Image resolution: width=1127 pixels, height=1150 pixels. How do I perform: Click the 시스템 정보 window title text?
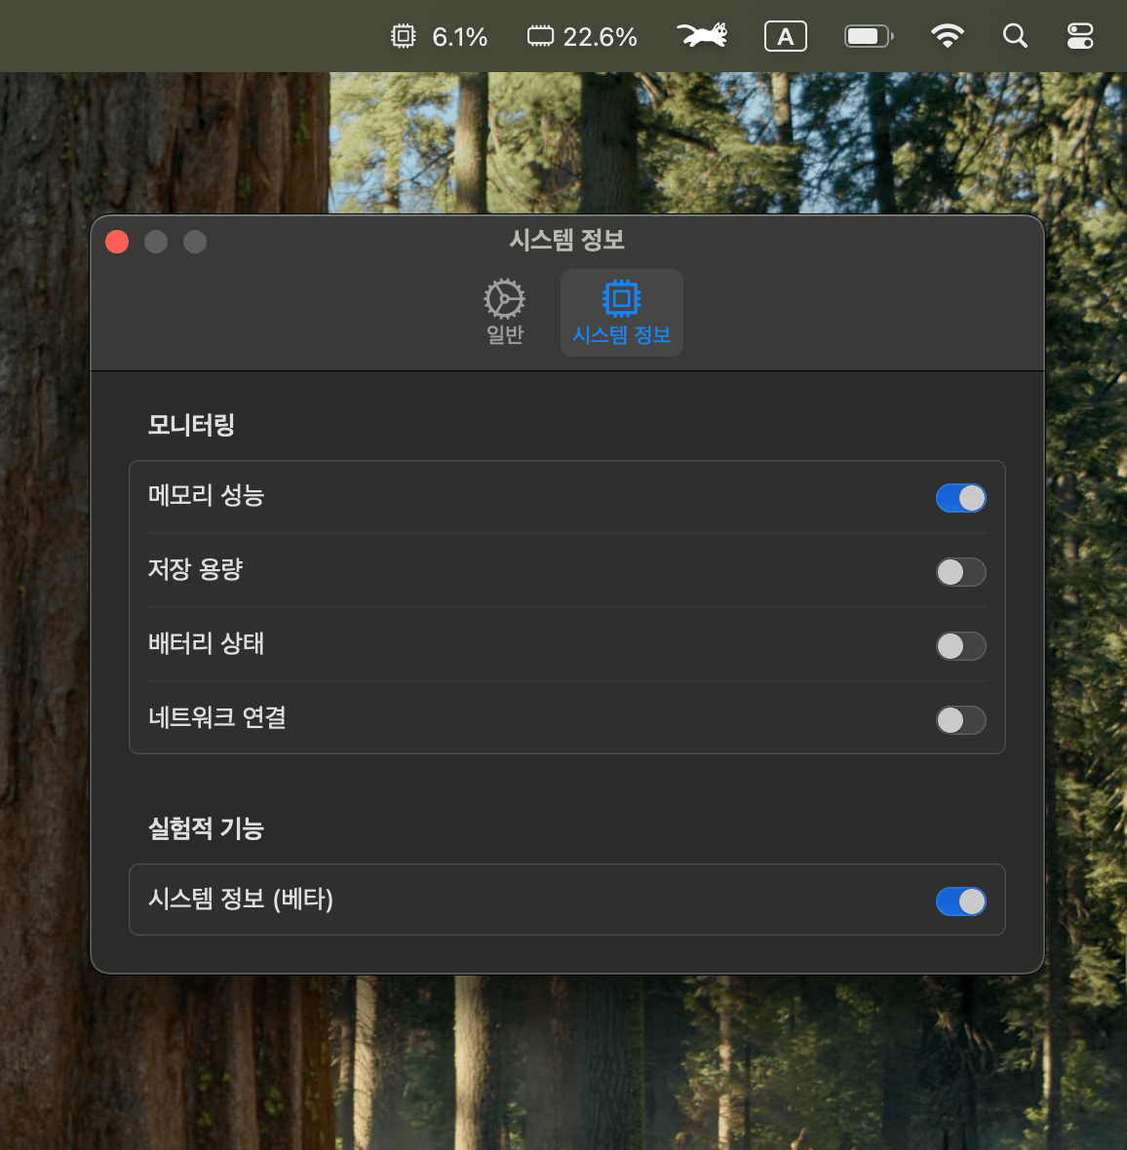[x=566, y=240]
